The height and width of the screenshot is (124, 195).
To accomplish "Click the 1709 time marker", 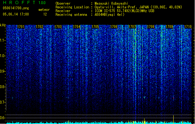I will (x=169, y=27).
